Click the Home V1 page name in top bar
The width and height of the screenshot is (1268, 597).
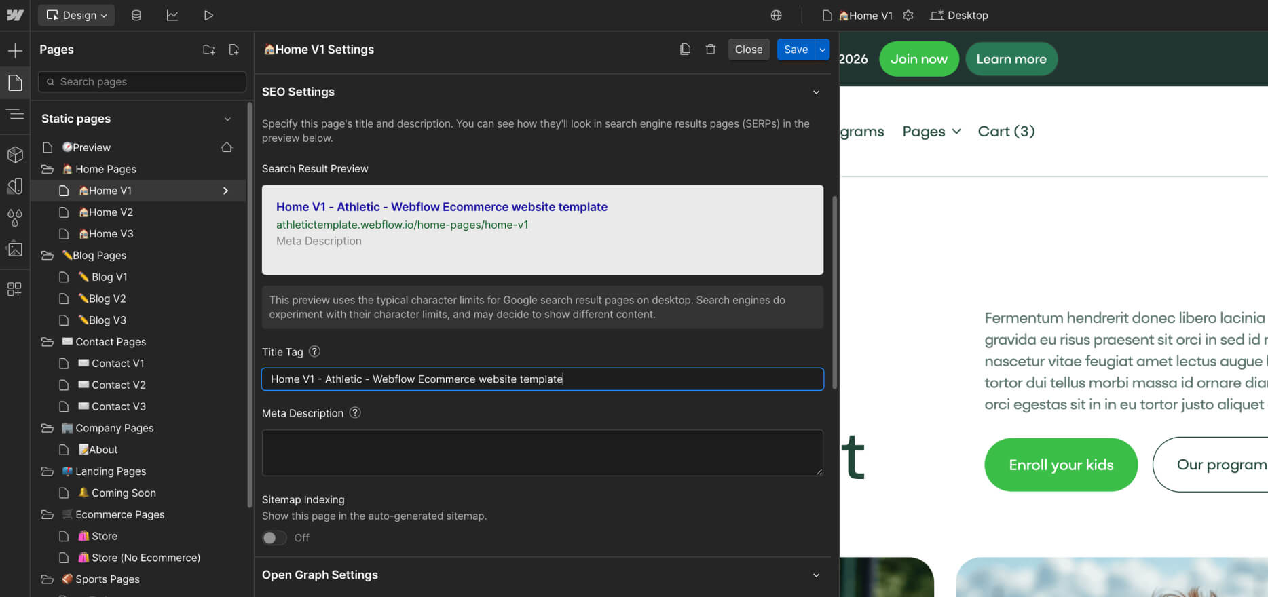tap(865, 15)
